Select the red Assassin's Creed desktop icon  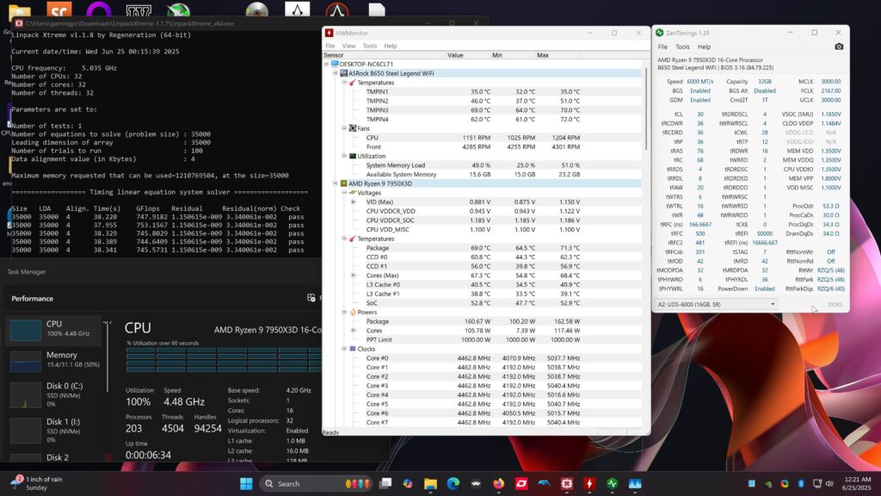[337, 10]
